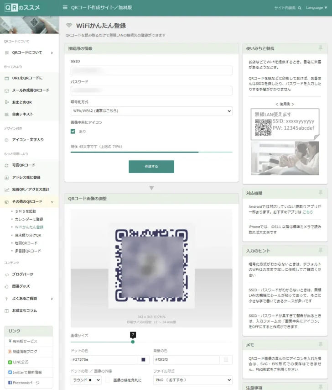Viewport: 332px width, 390px height.
Task: Click the pin icon on 入力のヒント panel
Action: [321, 250]
